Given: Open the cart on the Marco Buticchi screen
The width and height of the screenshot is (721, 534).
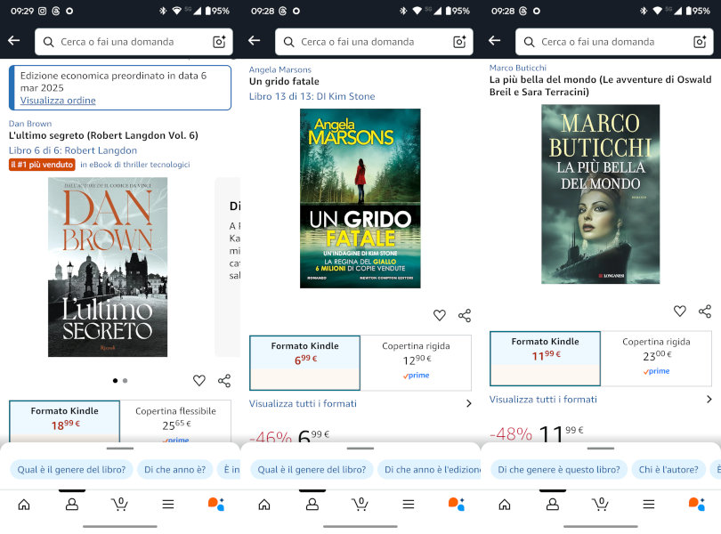Looking at the screenshot, I should (601, 504).
